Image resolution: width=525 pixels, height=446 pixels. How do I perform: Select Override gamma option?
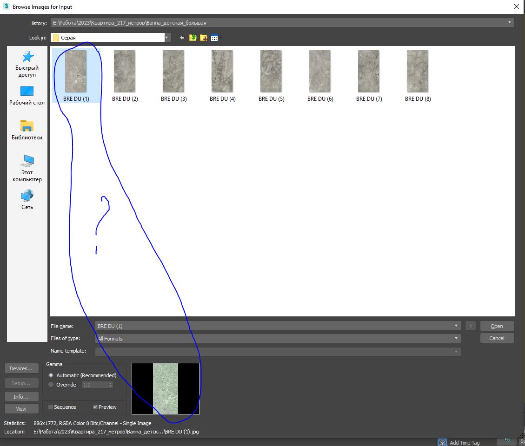[51, 385]
